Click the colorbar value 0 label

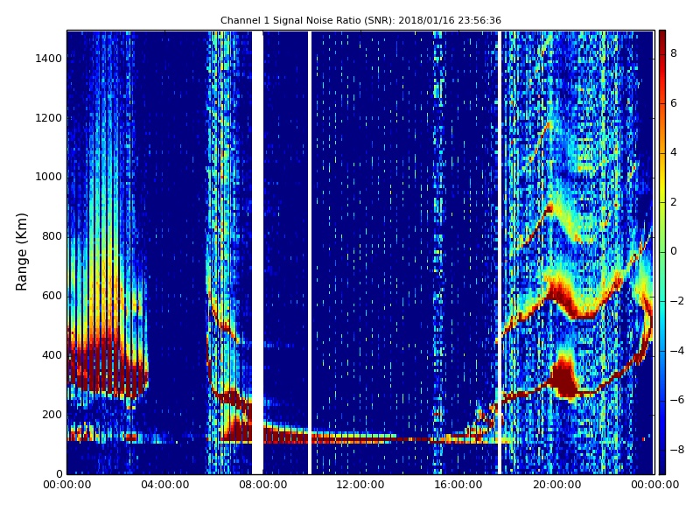click(x=674, y=251)
